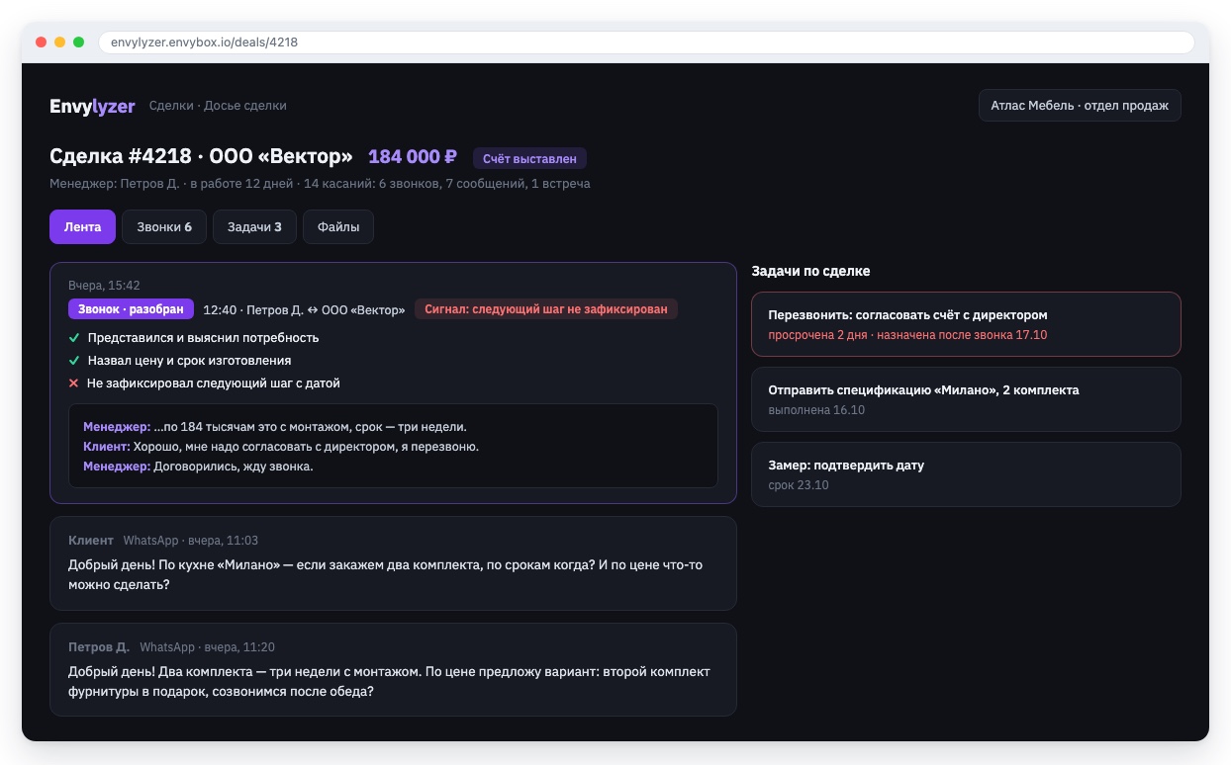
Task: Click the yellow minimize window button
Action: [x=59, y=42]
